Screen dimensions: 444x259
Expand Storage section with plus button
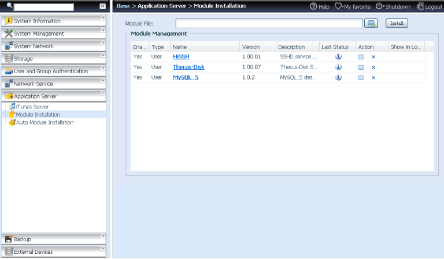pos(103,55)
